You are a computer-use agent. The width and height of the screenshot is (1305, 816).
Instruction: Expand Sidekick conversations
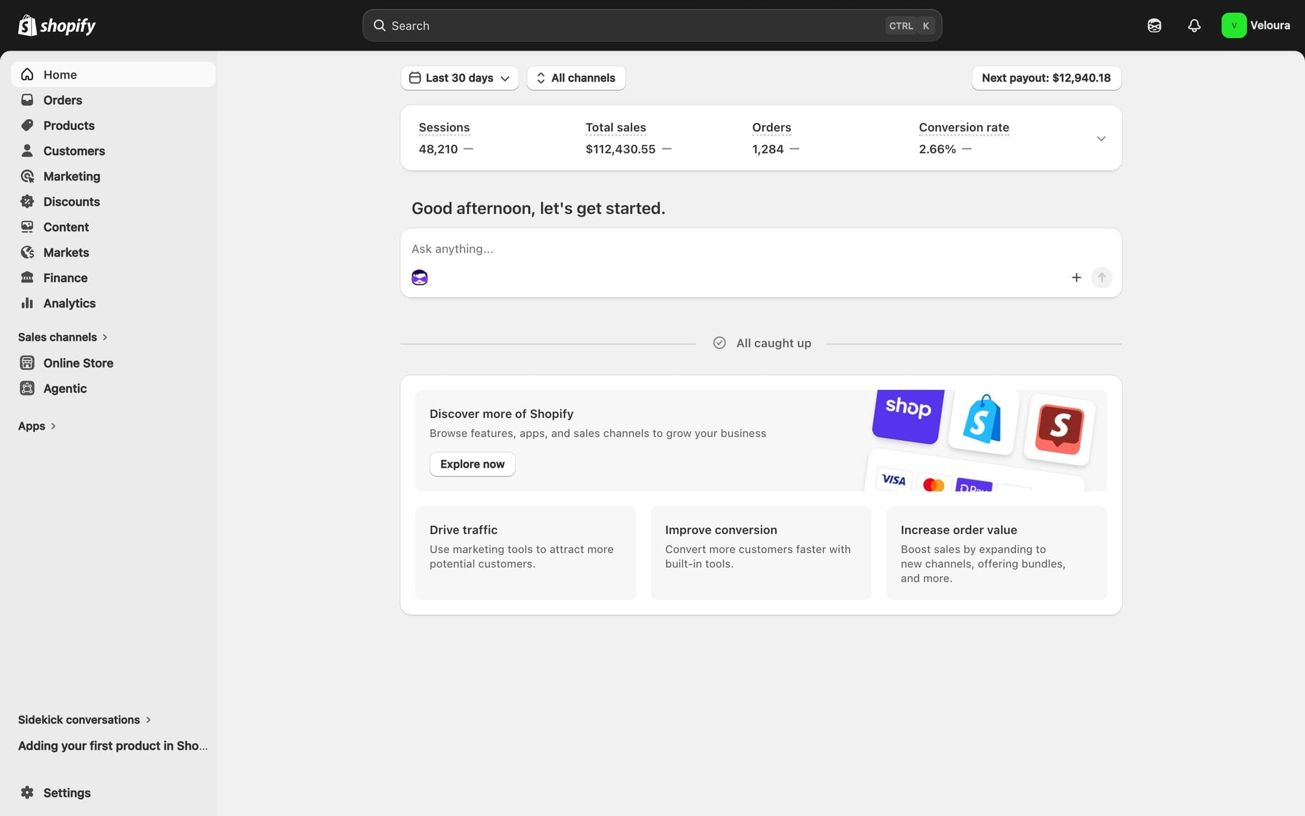tap(85, 719)
